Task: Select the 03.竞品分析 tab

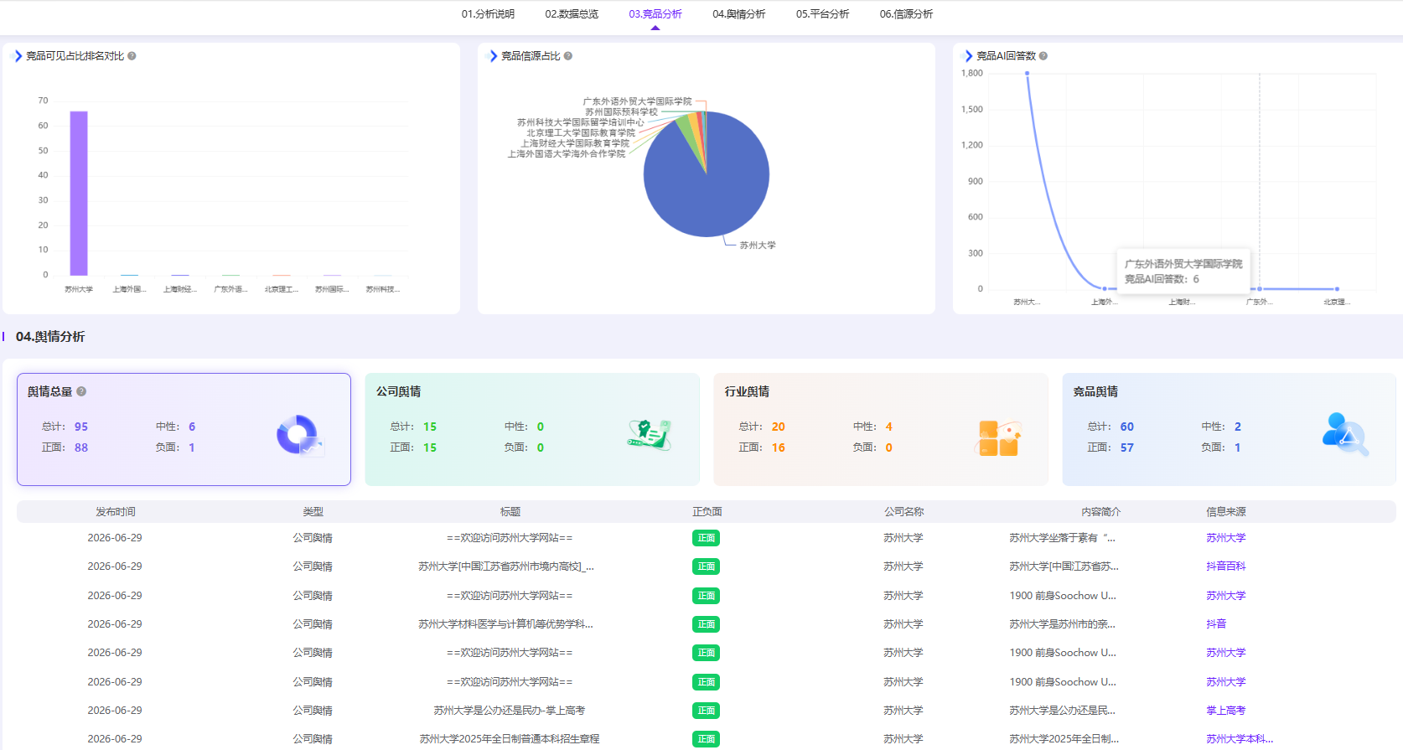Action: (x=655, y=14)
